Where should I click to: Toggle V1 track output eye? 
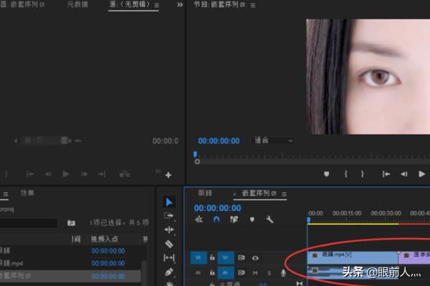[255, 258]
